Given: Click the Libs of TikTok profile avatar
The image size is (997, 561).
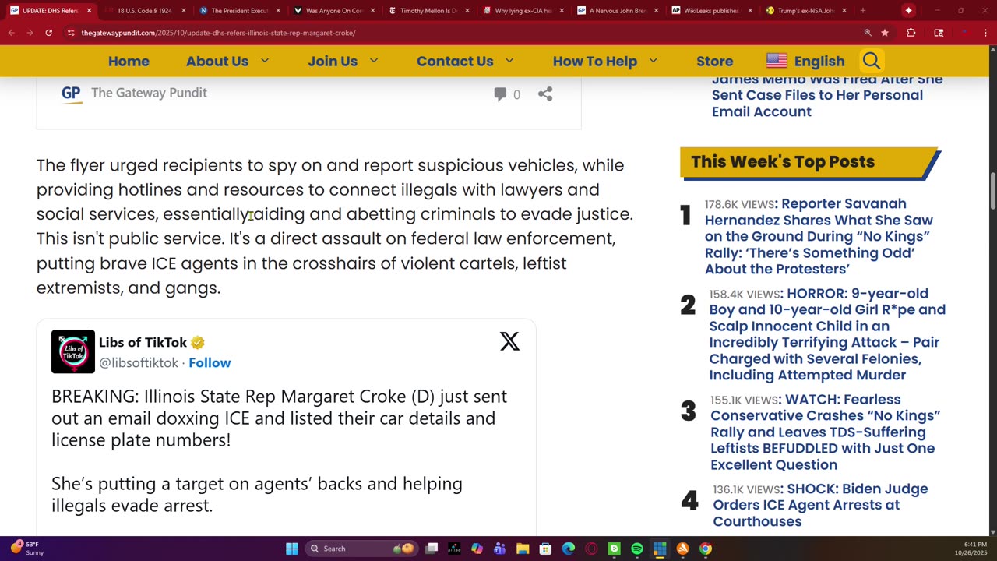Looking at the screenshot, I should (x=73, y=351).
